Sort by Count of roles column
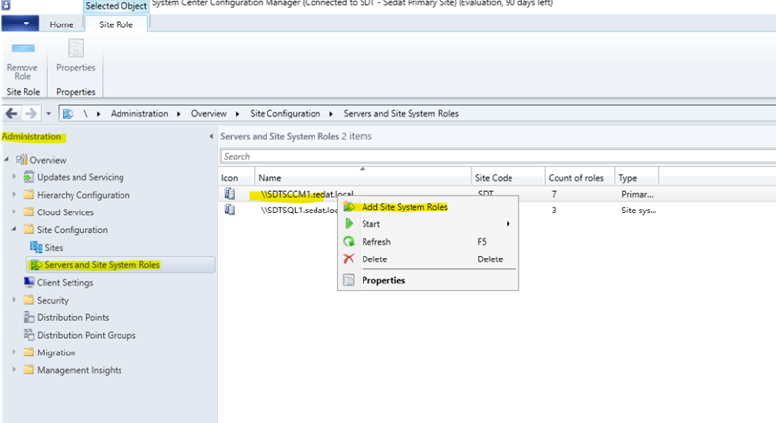The image size is (776, 423). point(579,177)
